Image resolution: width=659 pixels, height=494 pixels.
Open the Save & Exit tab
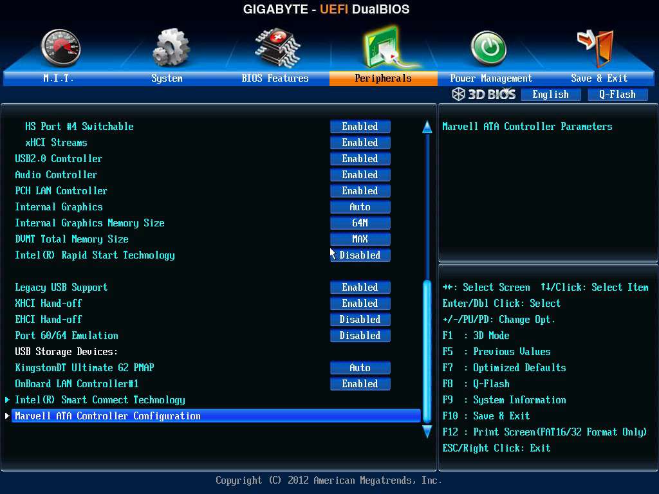(599, 78)
